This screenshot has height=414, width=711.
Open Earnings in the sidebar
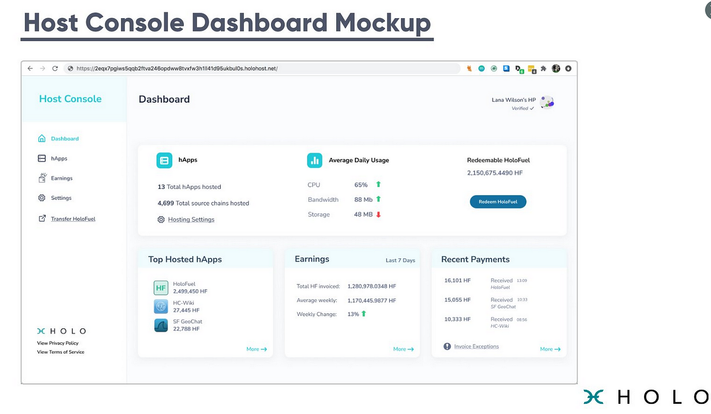tap(61, 178)
